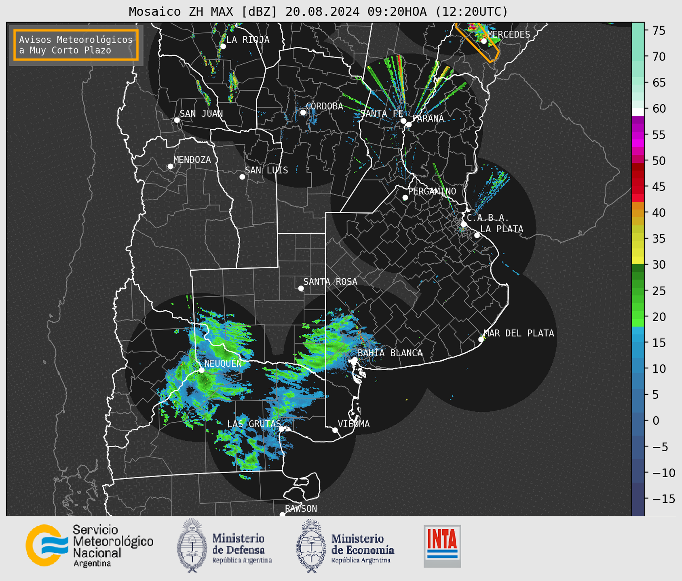Screen dimensions: 682x581
Task: Click the Mar del Plata city marker
Action: (x=481, y=339)
